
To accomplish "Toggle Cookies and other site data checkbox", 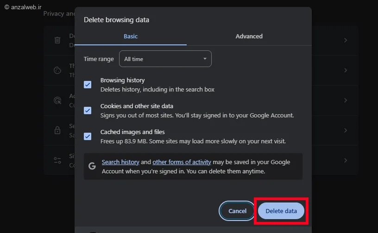I will pyautogui.click(x=88, y=110).
